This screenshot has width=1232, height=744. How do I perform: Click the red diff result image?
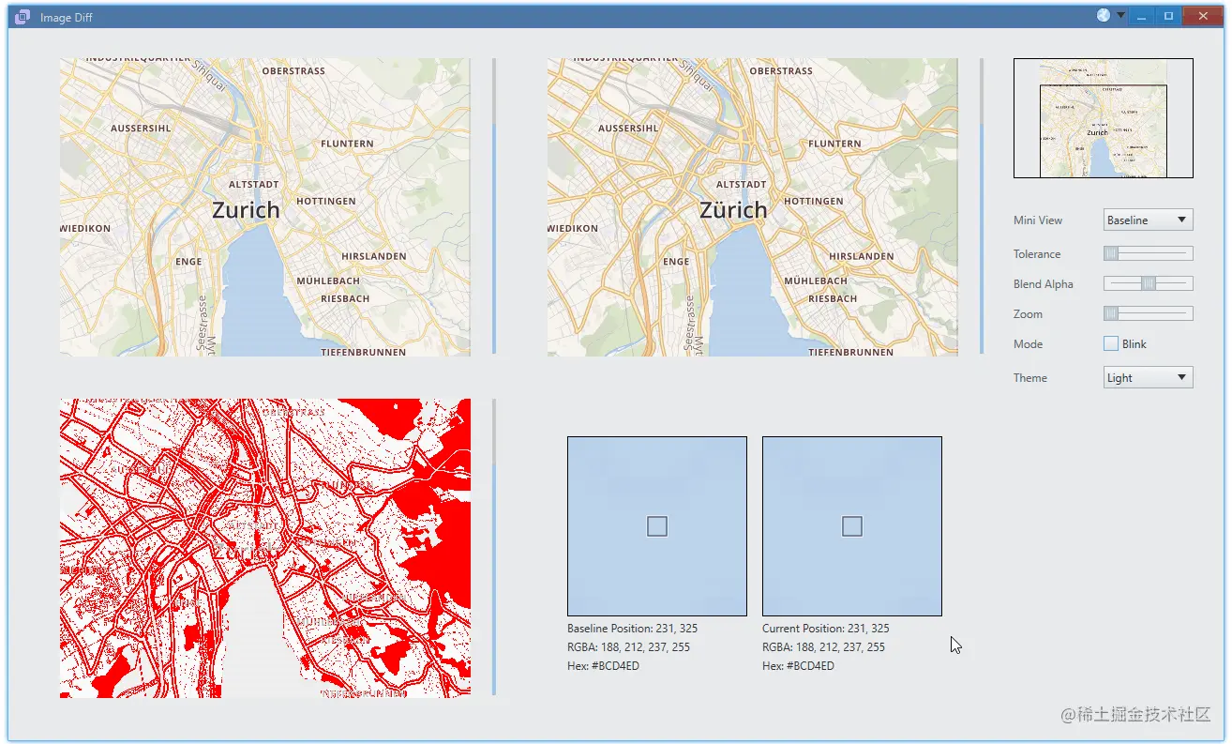tap(265, 548)
